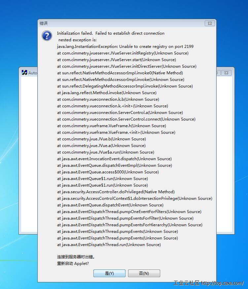Click the 'nested exception is:' line
The height and width of the screenshot is (289, 248).
click(x=77, y=40)
